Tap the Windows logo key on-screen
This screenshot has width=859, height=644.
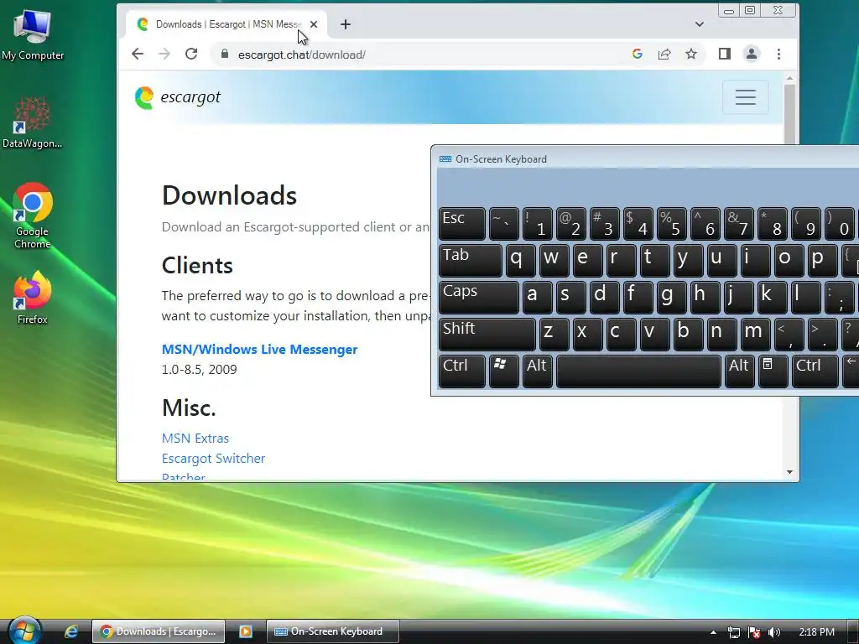point(503,371)
